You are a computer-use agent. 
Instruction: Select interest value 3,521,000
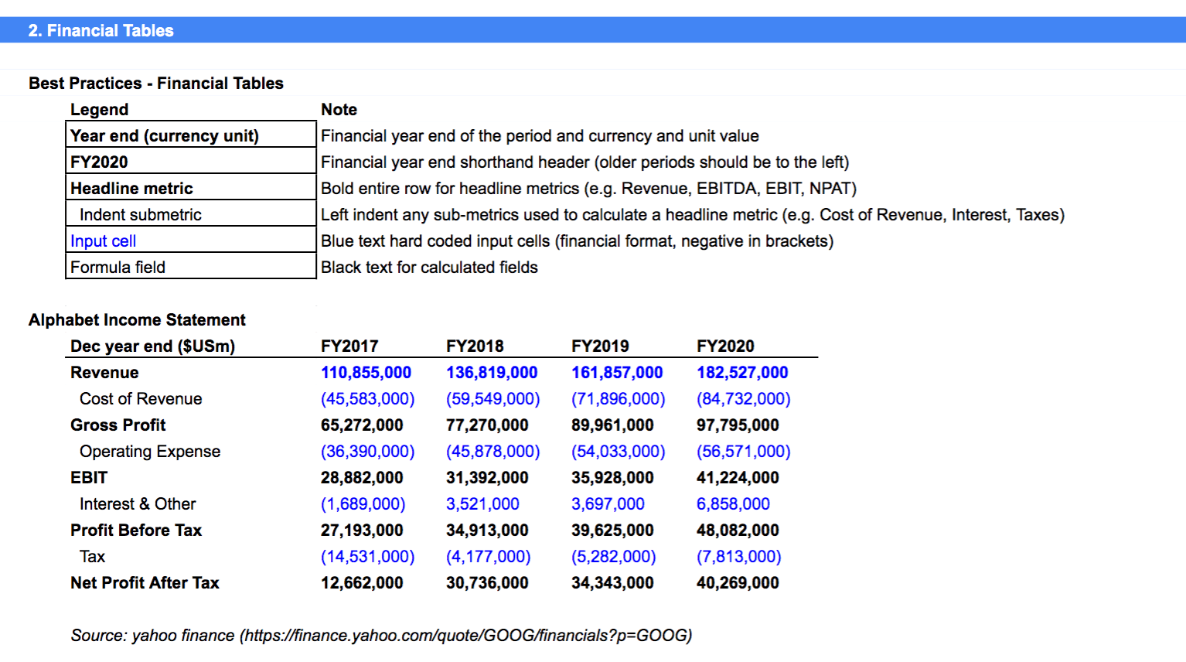(x=482, y=504)
